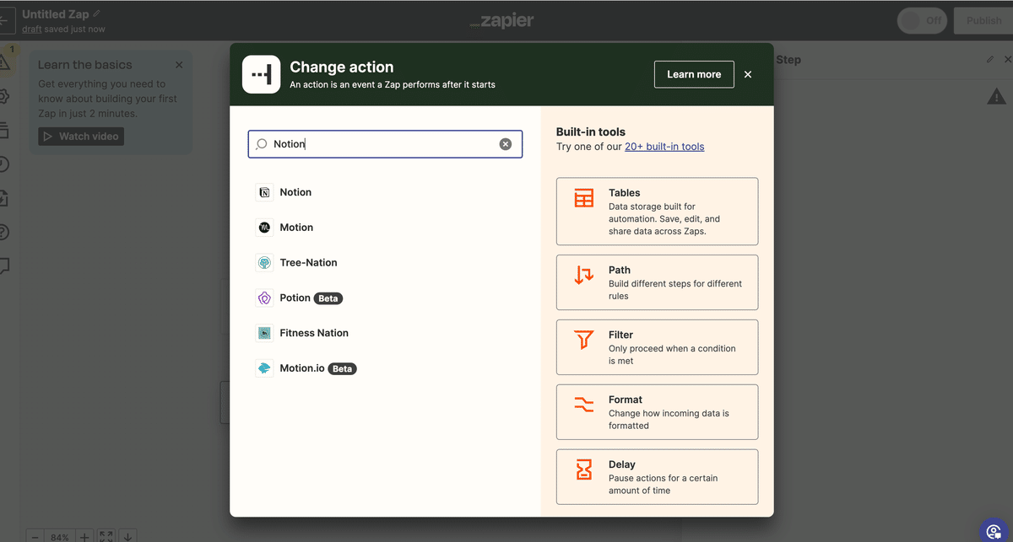Click the Zapier logo in header

point(501,21)
